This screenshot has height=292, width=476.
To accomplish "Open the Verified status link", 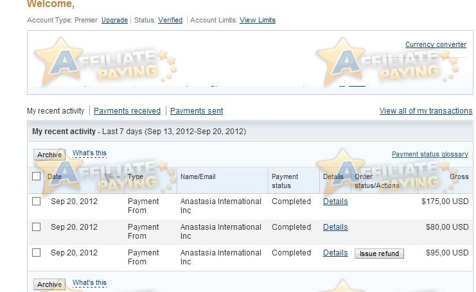I will pos(170,20).
